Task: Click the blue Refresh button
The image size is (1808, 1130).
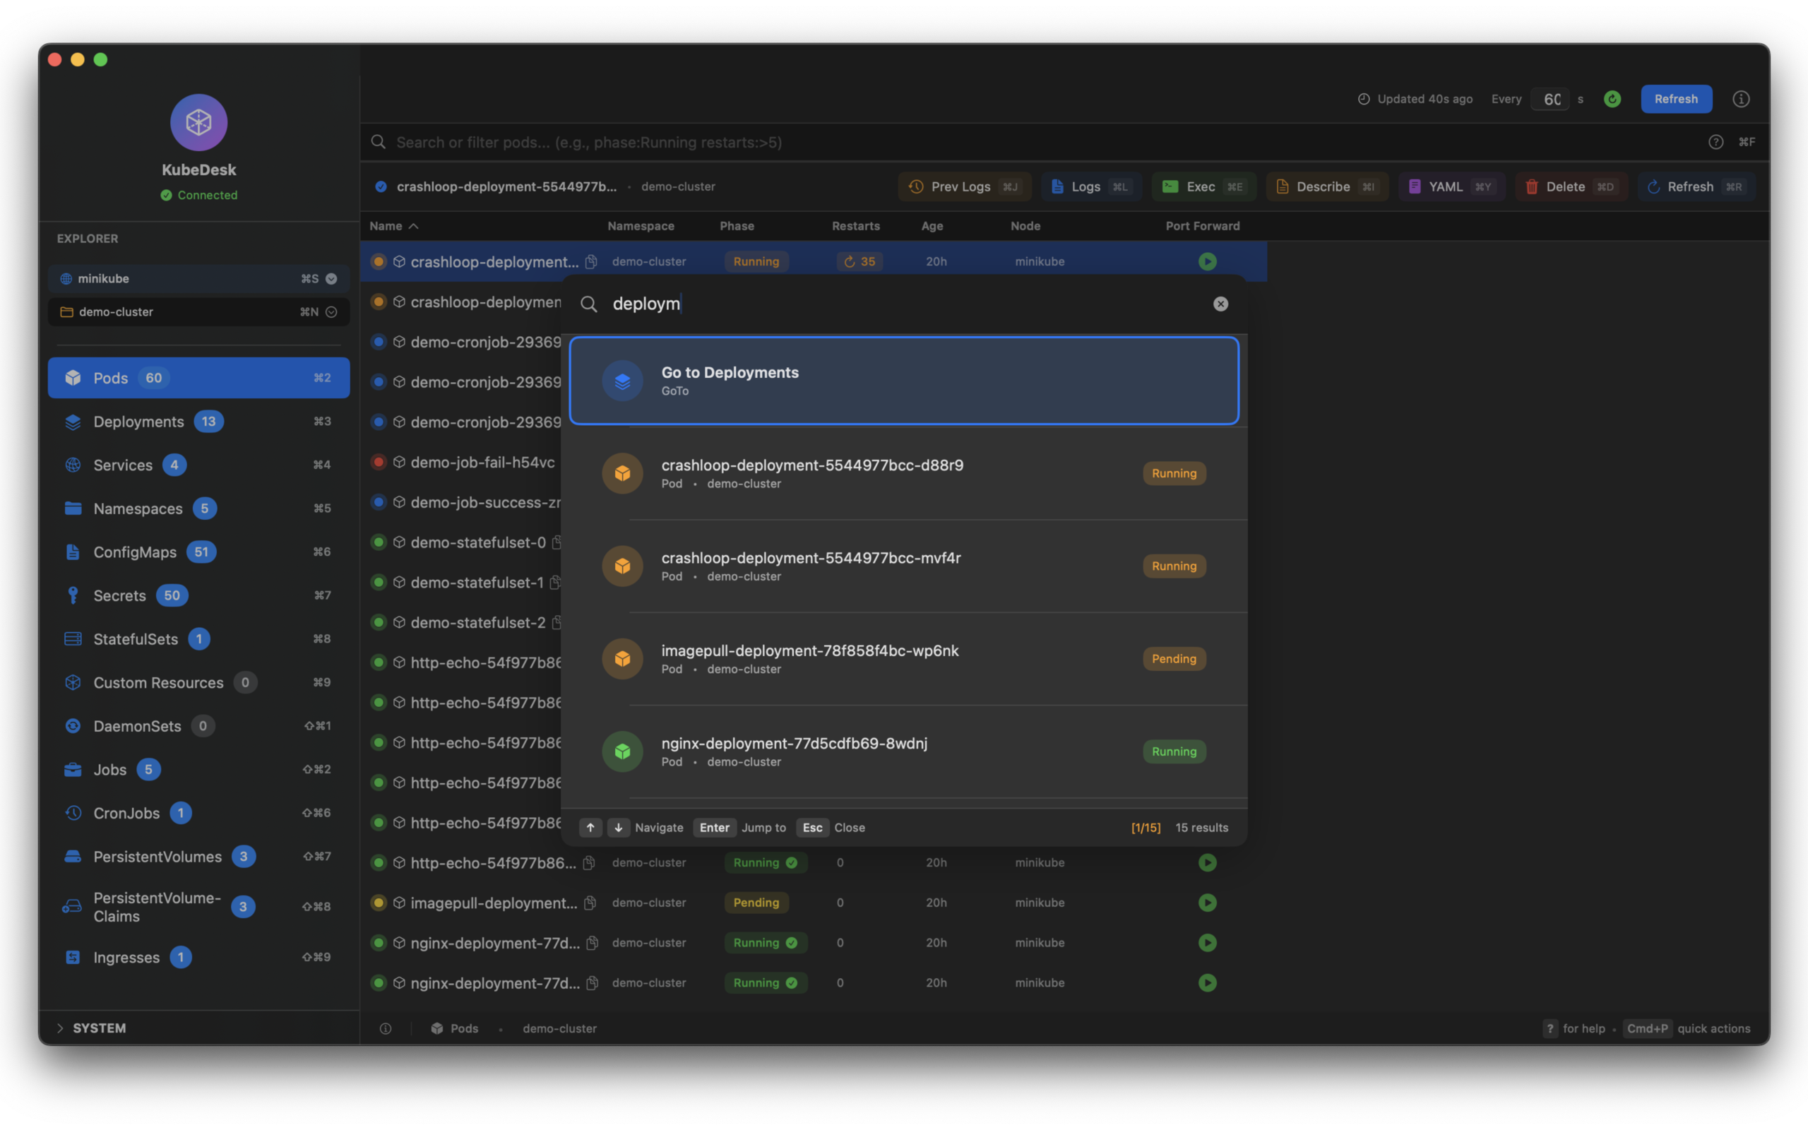Action: tap(1675, 99)
